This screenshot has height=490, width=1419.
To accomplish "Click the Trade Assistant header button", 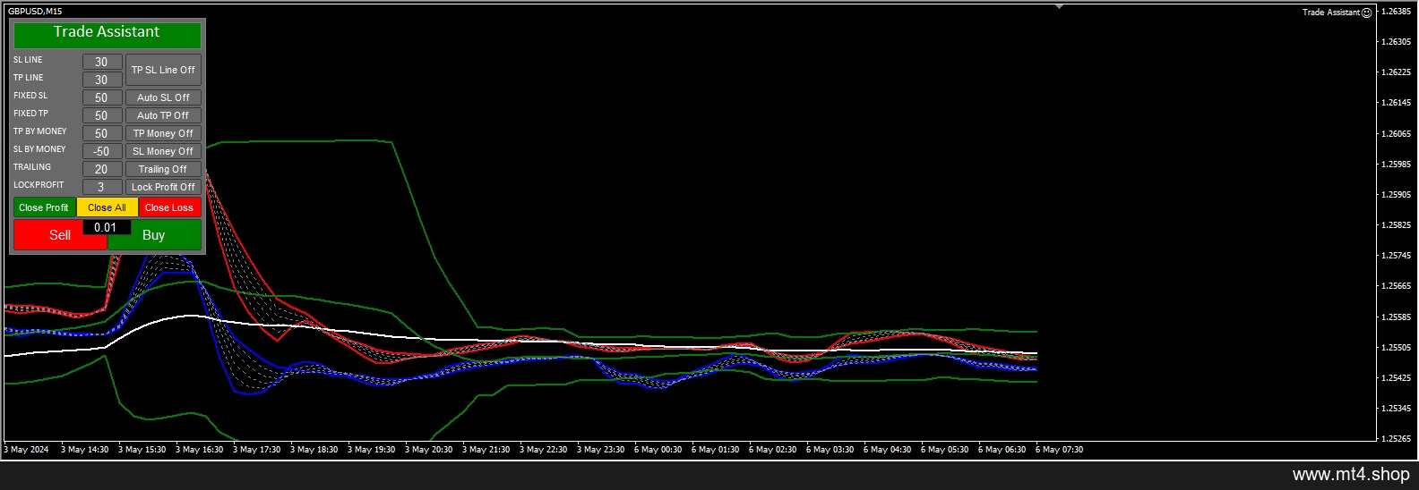I will click(x=107, y=34).
